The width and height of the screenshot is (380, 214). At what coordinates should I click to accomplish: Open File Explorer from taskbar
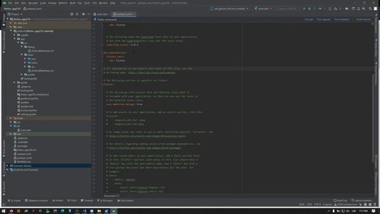99,211
